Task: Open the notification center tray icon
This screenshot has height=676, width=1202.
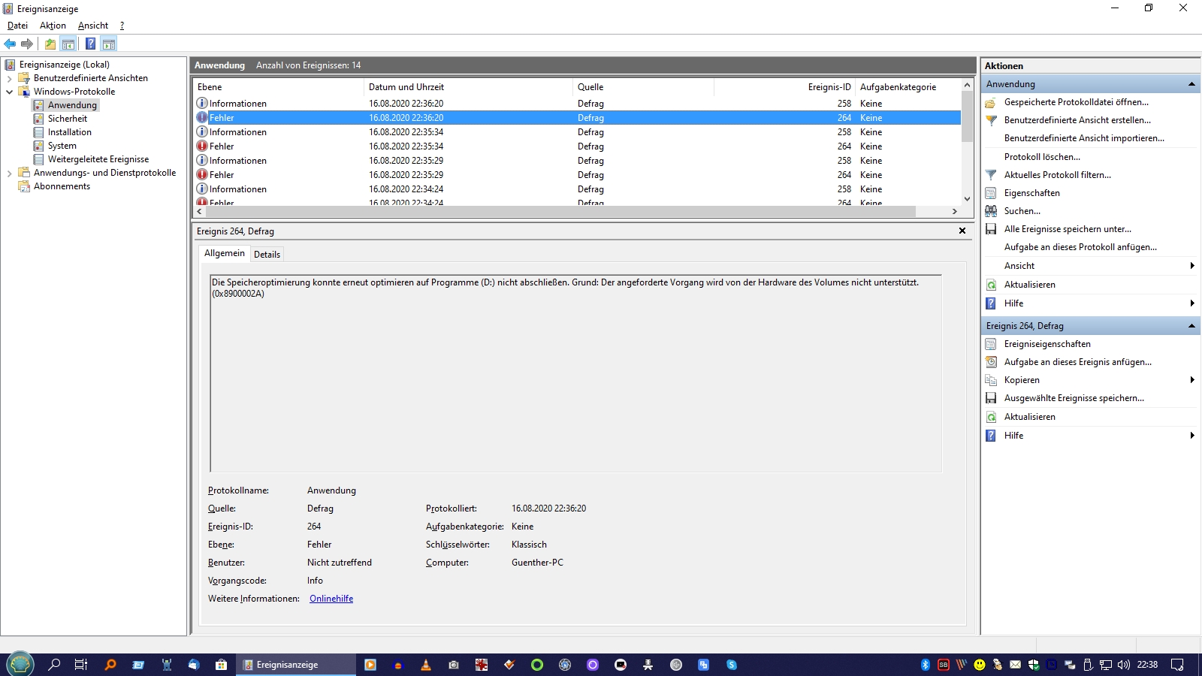Action: tap(1177, 665)
